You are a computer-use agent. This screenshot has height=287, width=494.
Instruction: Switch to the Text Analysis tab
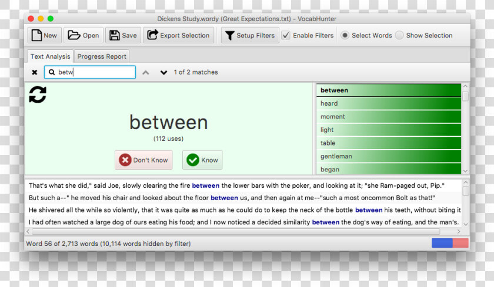(x=50, y=56)
